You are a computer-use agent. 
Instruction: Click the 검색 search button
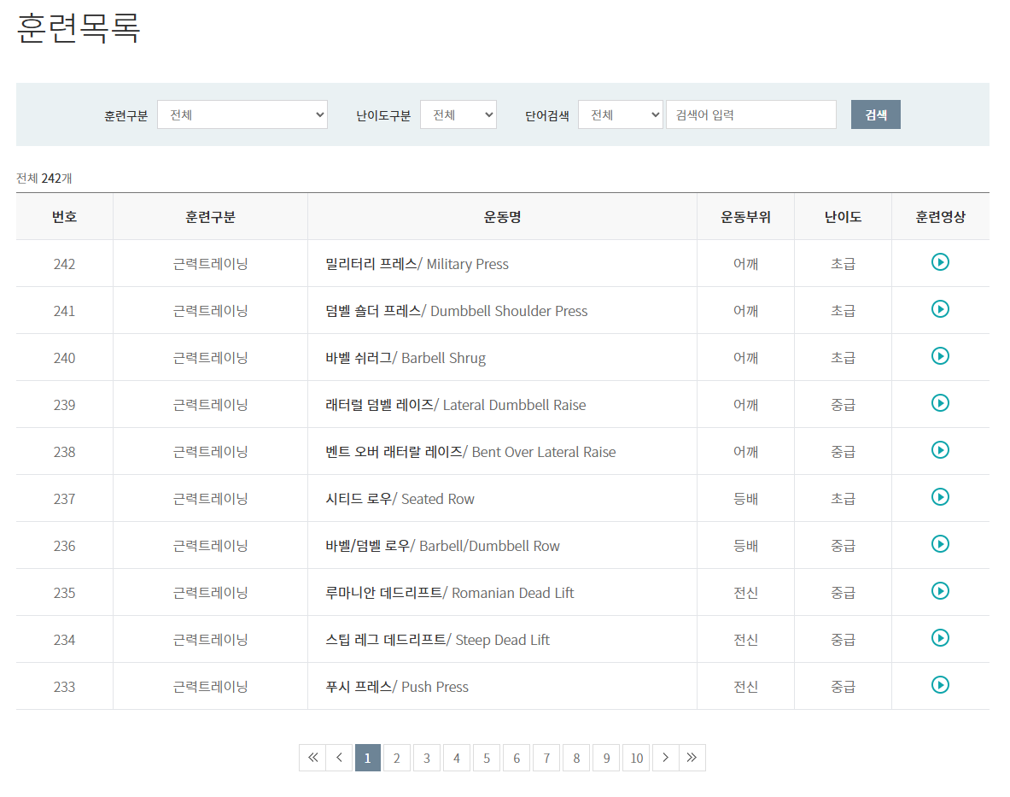(875, 114)
